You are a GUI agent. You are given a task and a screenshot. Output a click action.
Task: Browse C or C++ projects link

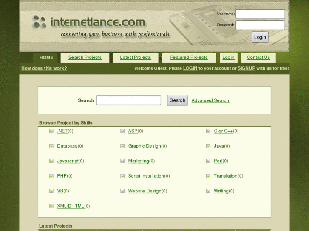tap(224, 131)
